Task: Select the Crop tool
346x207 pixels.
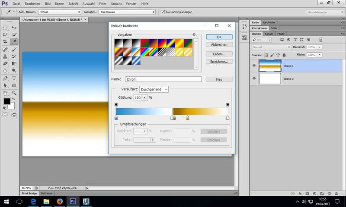Action: click(5, 42)
